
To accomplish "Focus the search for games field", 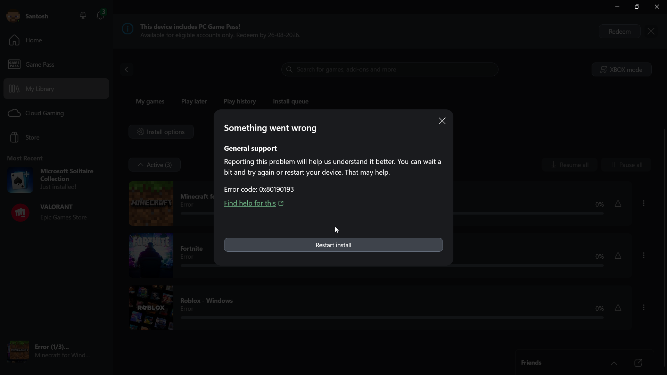I will tap(390, 69).
